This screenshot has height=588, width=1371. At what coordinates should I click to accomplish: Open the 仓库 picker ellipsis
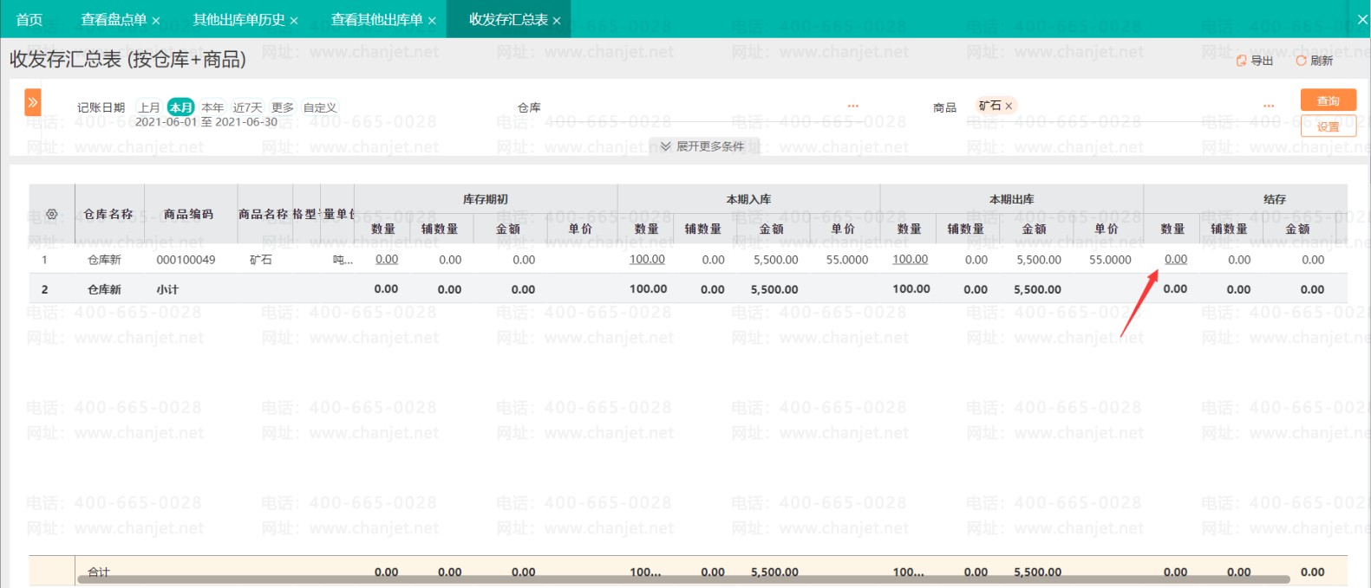tap(853, 107)
